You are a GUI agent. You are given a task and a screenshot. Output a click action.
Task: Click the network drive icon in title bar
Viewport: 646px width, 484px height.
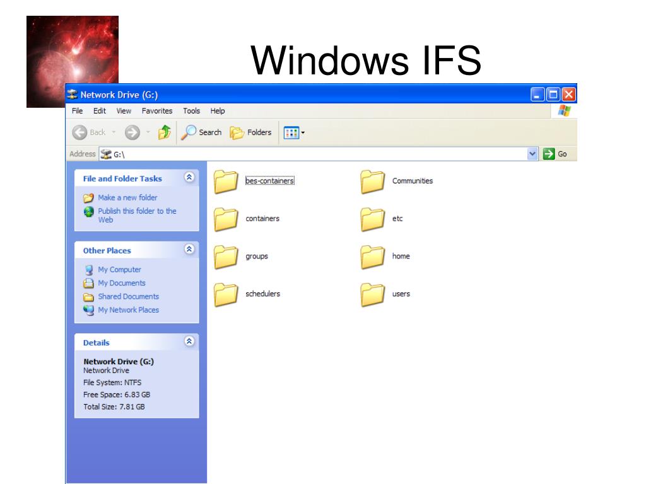pyautogui.click(x=73, y=95)
